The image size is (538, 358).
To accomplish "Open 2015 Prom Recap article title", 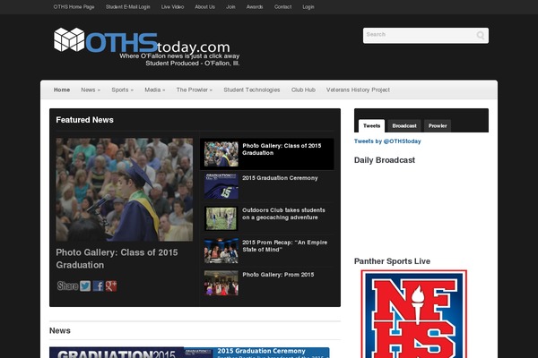I will (x=285, y=246).
